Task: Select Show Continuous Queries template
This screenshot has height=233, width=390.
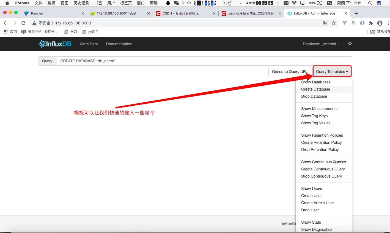Action: point(324,162)
